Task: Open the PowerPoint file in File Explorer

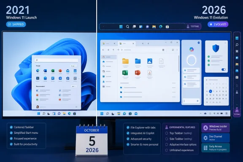Action: coord(138,73)
